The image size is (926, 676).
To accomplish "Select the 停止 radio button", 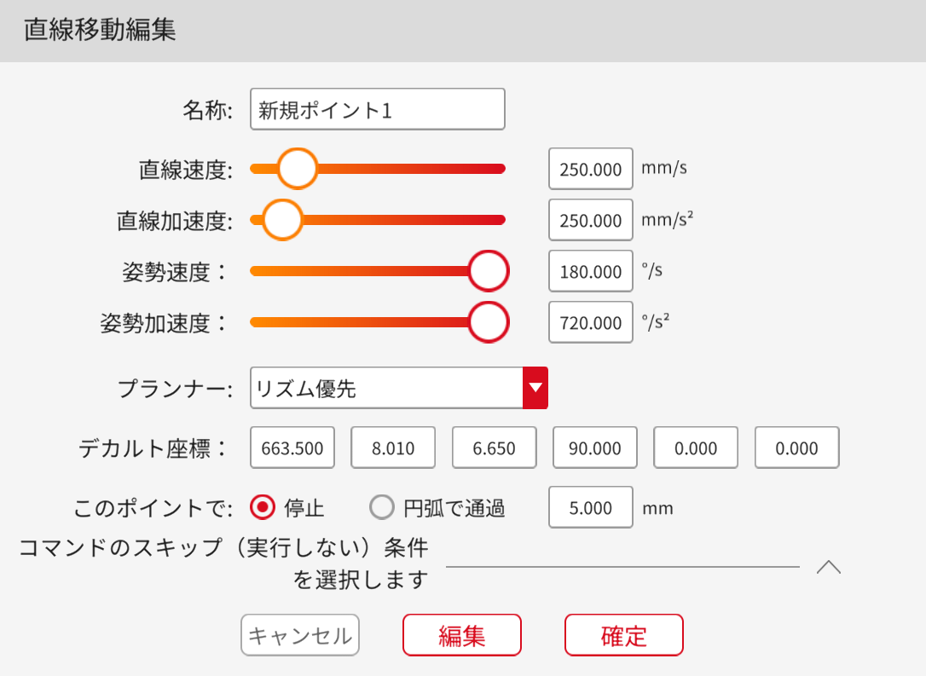I will point(263,508).
